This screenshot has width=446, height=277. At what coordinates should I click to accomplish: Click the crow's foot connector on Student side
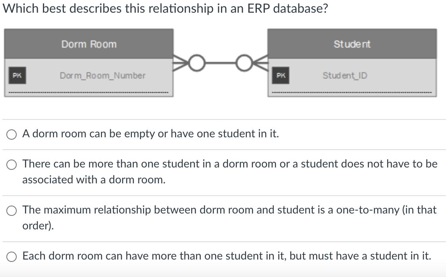pyautogui.click(x=261, y=62)
